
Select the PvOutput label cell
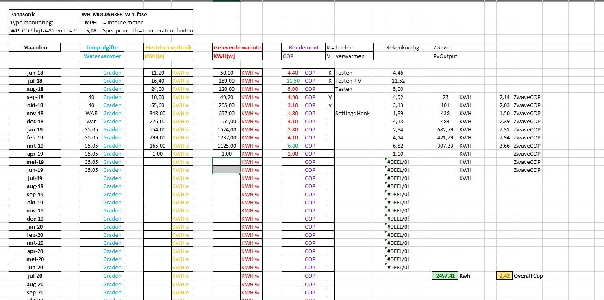[445, 56]
